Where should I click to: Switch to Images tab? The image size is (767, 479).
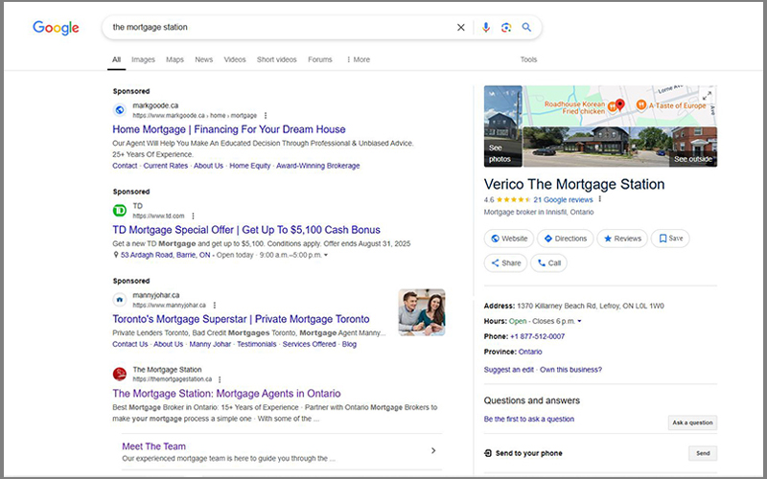coord(143,59)
